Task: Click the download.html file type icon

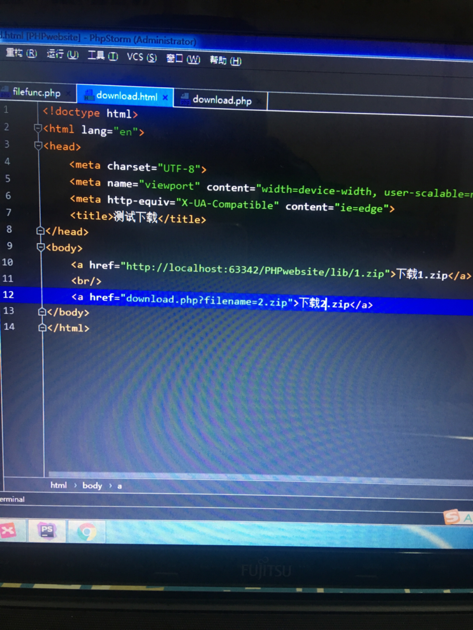Action: [89, 95]
